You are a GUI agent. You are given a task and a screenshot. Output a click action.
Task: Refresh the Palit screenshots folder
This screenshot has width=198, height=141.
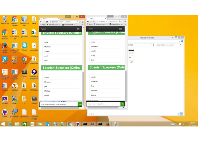(154, 45)
